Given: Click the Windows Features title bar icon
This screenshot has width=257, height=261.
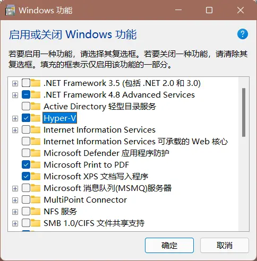Looking at the screenshot, I should (10, 10).
